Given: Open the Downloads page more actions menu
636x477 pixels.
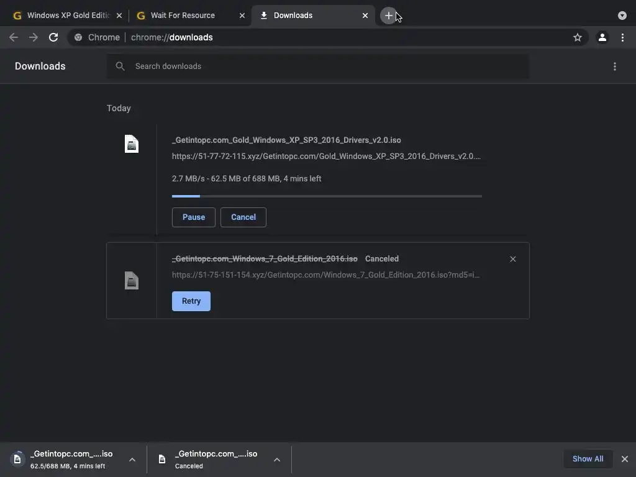Looking at the screenshot, I should [614, 66].
